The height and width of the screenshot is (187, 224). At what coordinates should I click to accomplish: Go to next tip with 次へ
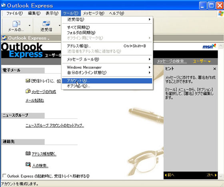[212, 175]
